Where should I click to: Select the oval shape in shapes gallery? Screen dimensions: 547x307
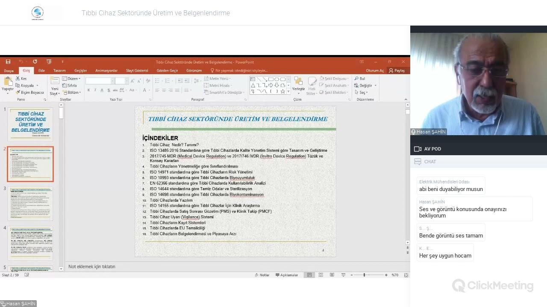click(x=276, y=79)
